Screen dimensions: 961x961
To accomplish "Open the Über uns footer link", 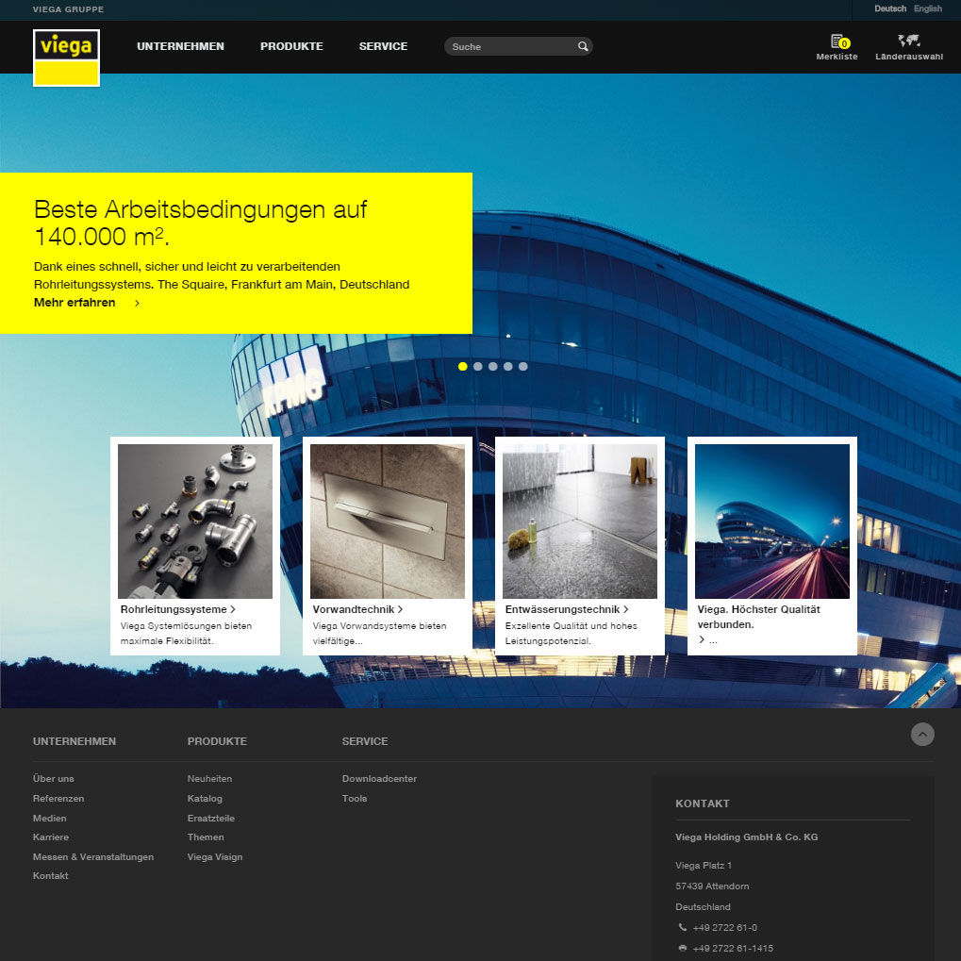I will (54, 779).
